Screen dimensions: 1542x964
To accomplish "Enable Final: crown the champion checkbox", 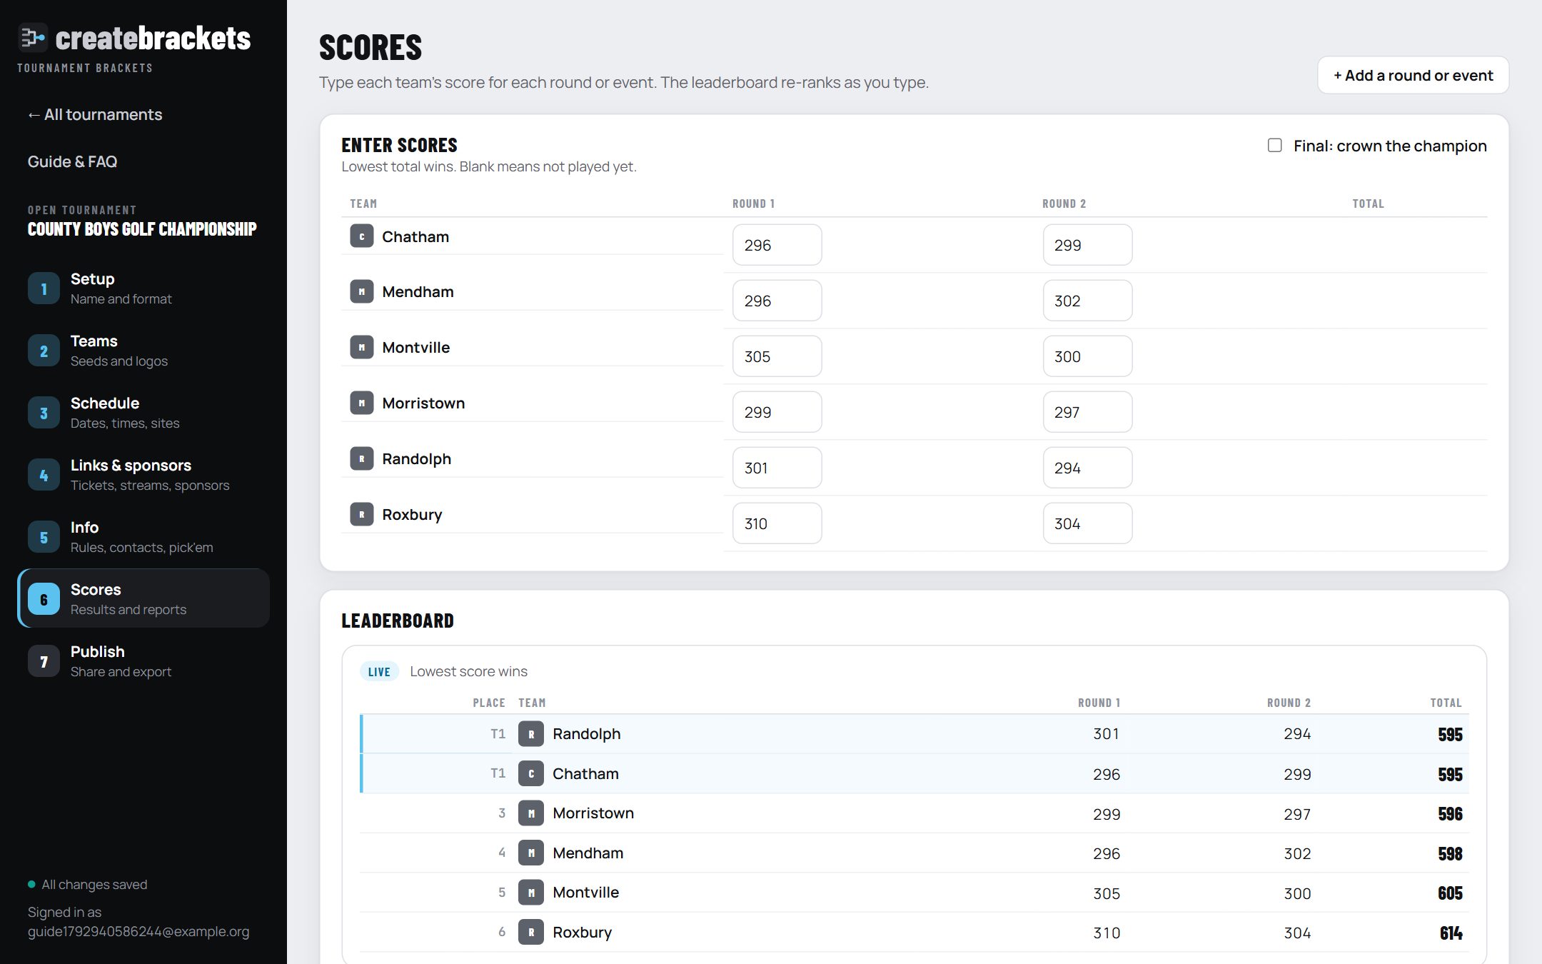I will 1274,146.
